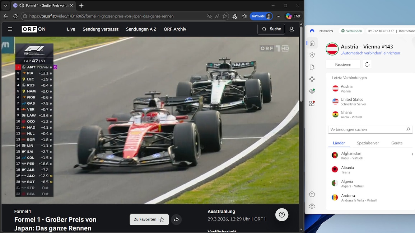
Task: Open browser settings ellipsis menu
Action: click(279, 16)
